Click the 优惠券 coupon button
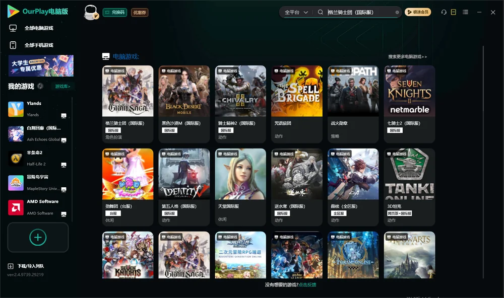504x298 pixels. coord(140,13)
